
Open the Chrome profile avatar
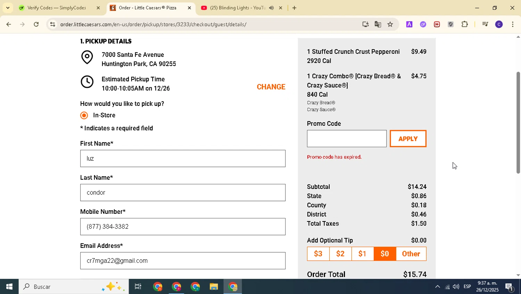[x=499, y=24]
